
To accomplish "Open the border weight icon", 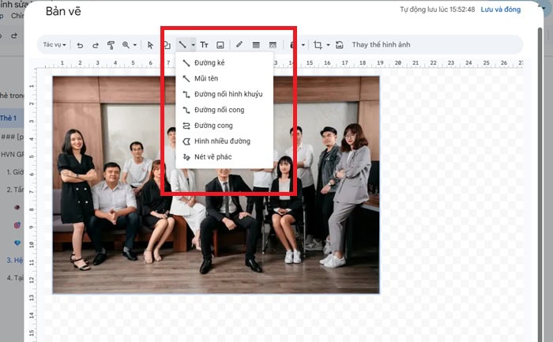I will pyautogui.click(x=256, y=45).
